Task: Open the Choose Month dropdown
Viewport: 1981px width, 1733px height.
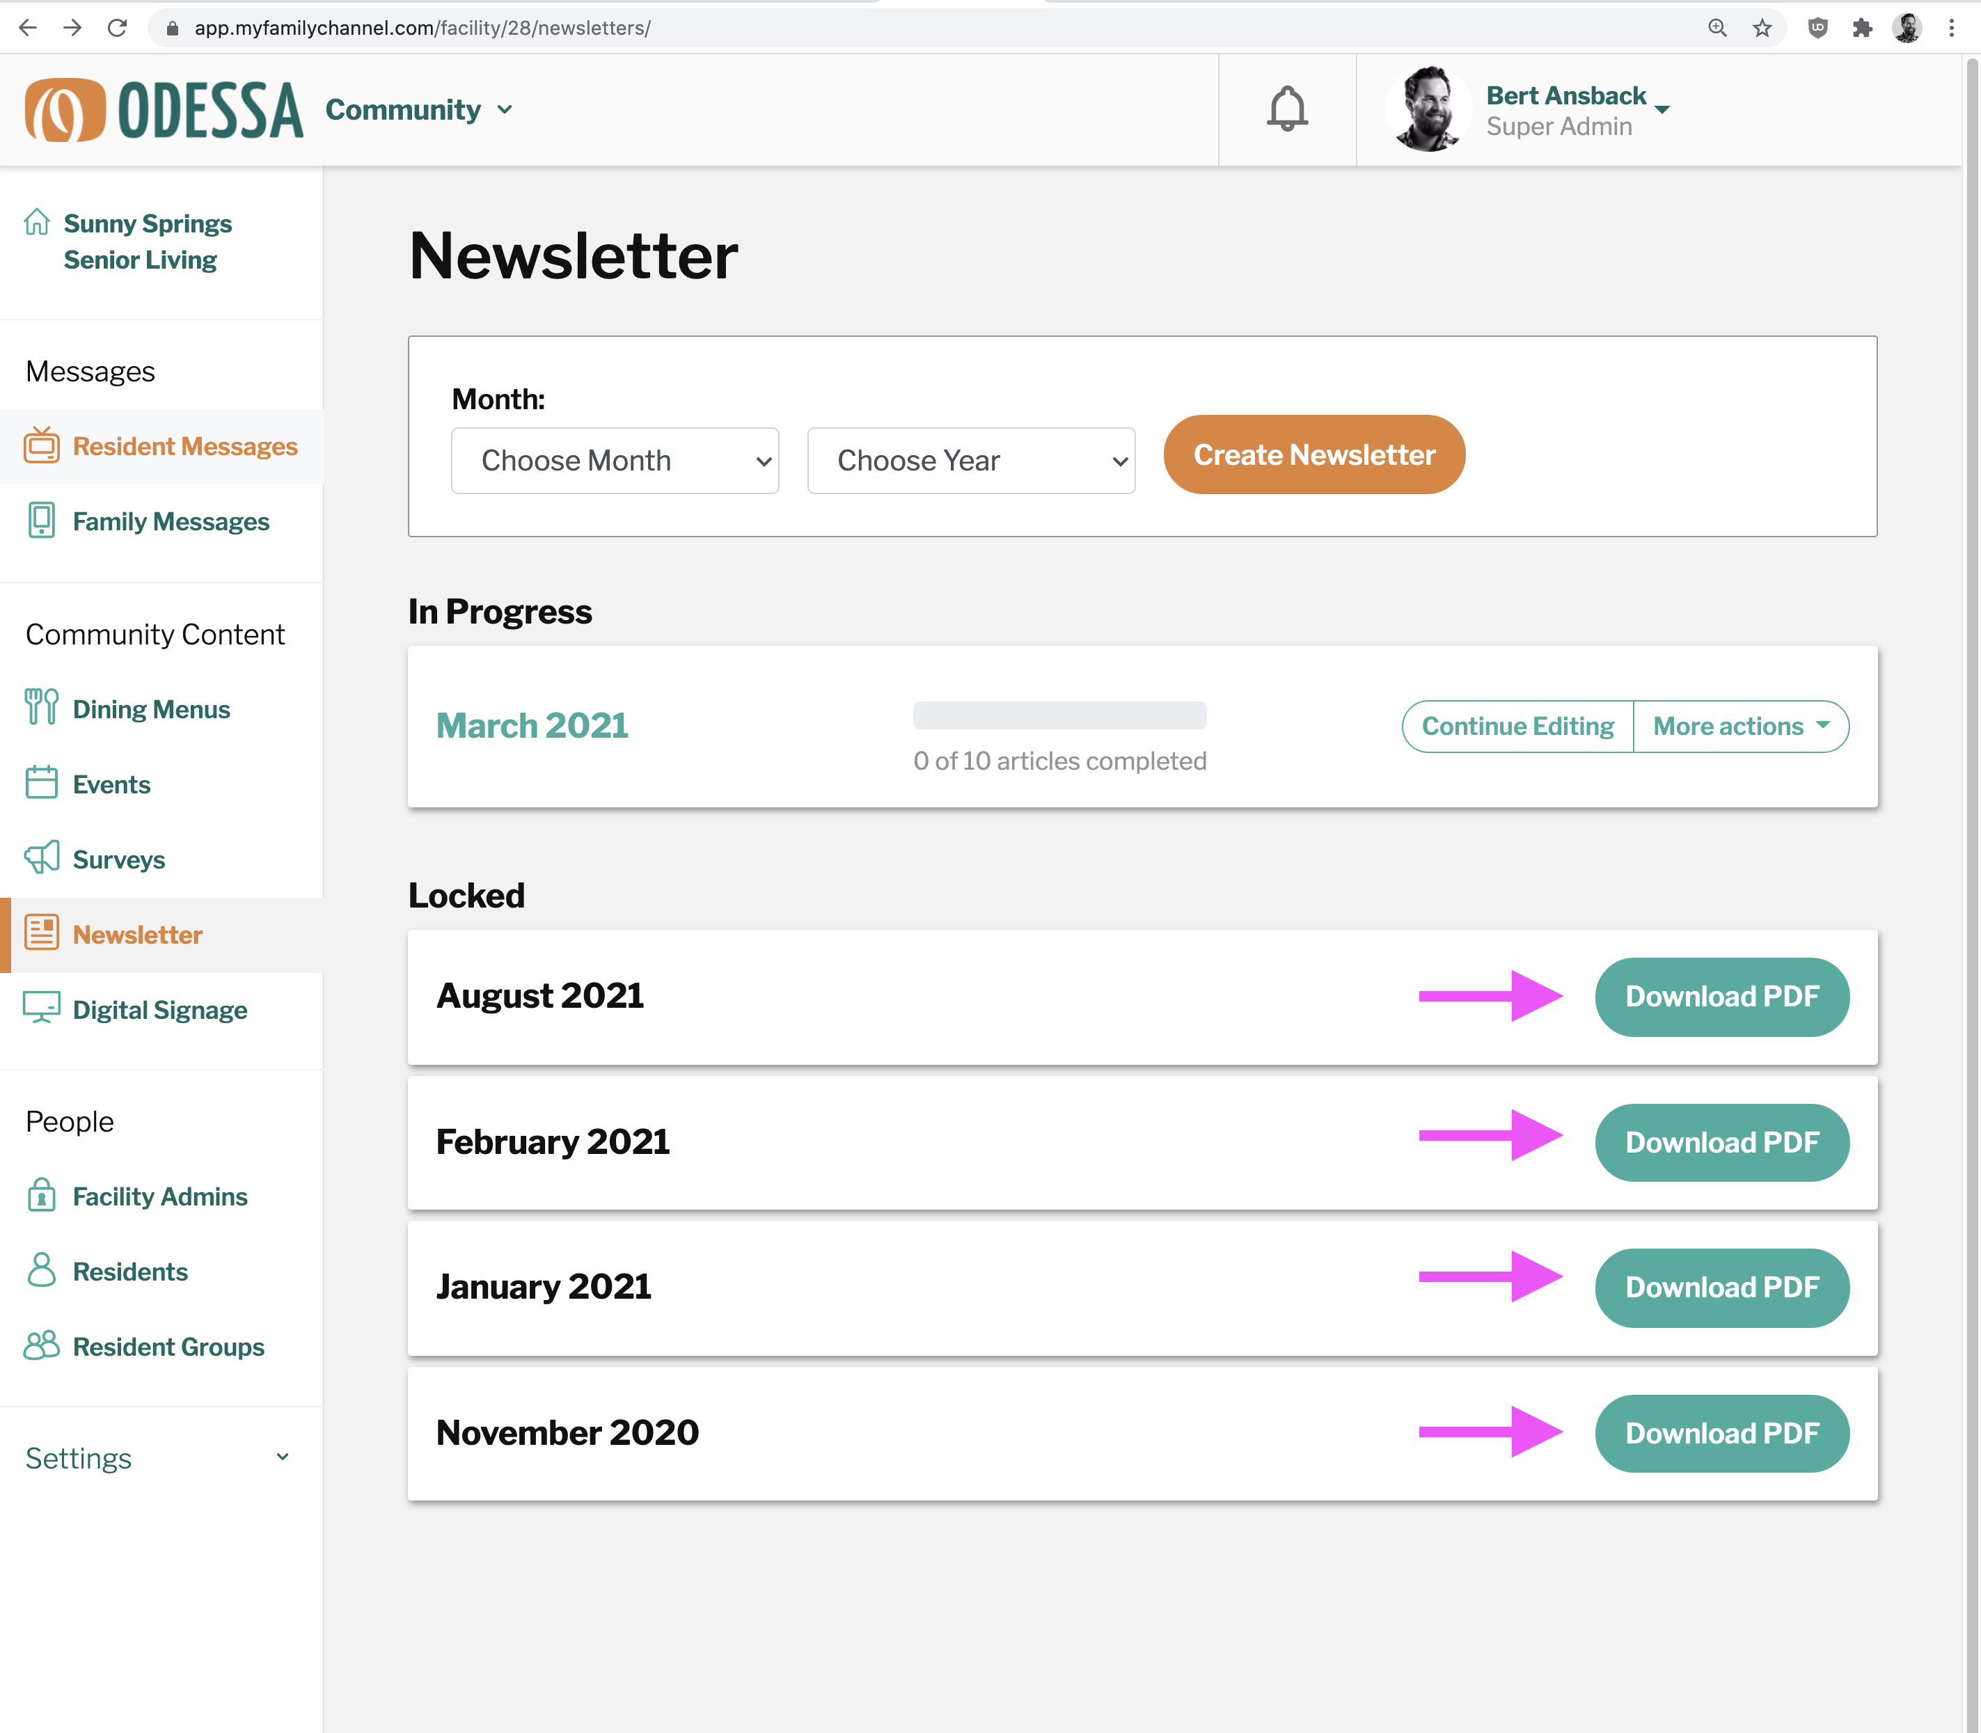Action: (615, 460)
